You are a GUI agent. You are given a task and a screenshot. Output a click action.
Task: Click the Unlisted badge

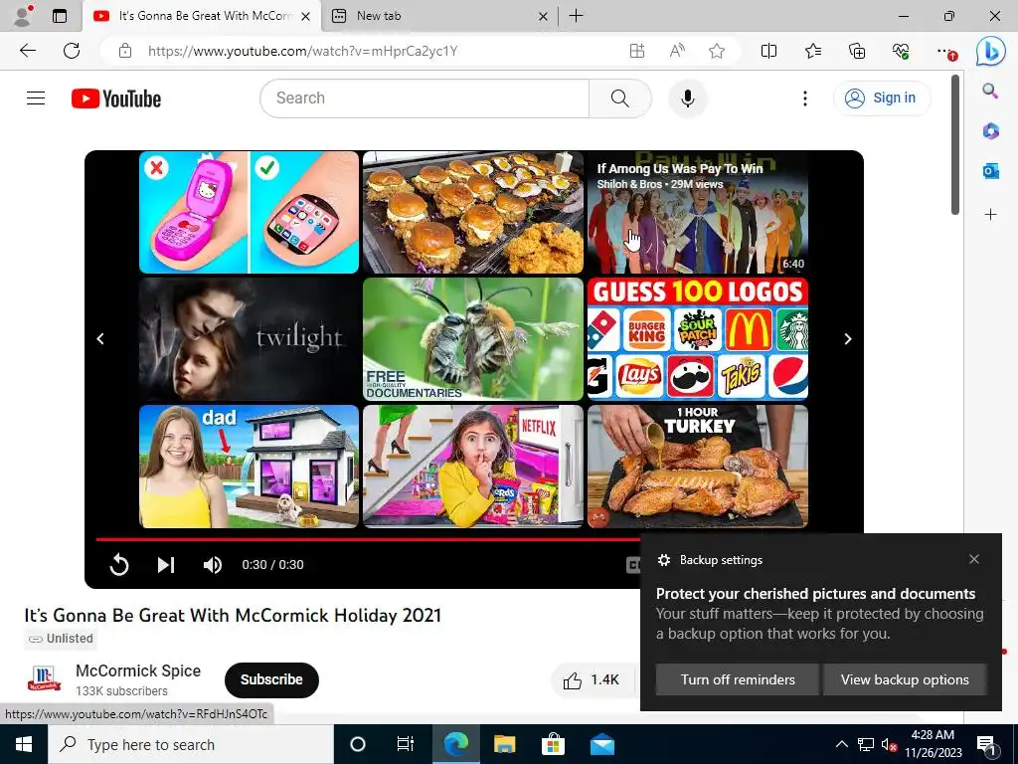pos(61,639)
